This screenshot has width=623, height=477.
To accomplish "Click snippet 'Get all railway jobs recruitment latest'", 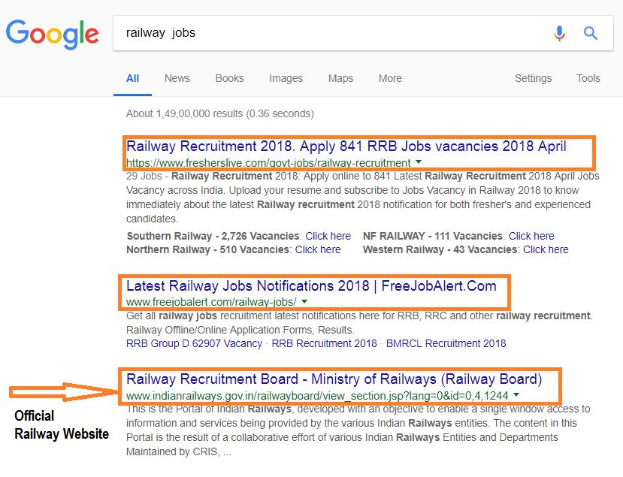I will click(359, 323).
